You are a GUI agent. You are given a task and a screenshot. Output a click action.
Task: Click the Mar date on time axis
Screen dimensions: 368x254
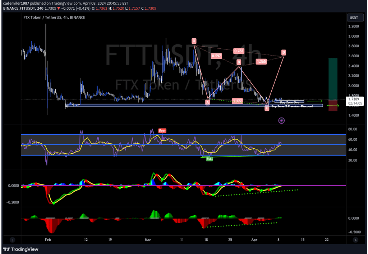click(148, 240)
